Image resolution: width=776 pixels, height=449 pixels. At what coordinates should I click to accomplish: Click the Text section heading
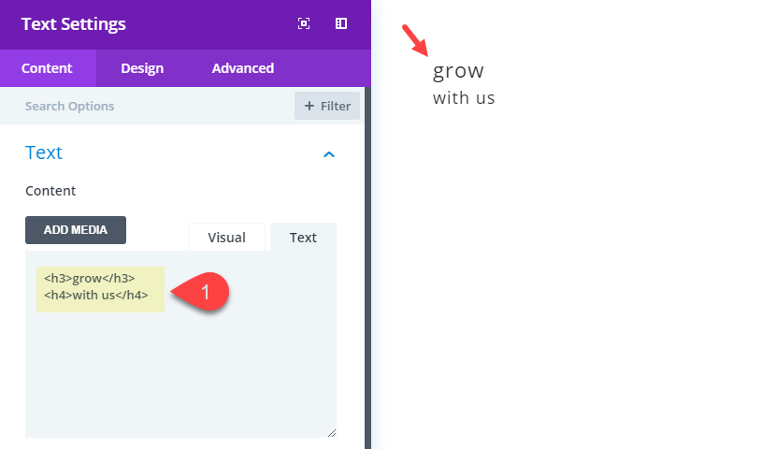click(x=44, y=152)
